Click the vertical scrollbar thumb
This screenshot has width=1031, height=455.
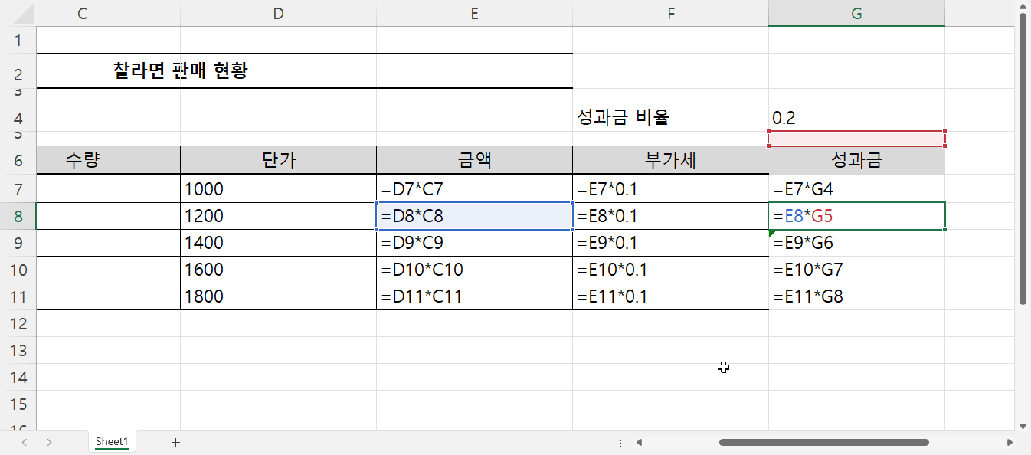pos(1023,159)
